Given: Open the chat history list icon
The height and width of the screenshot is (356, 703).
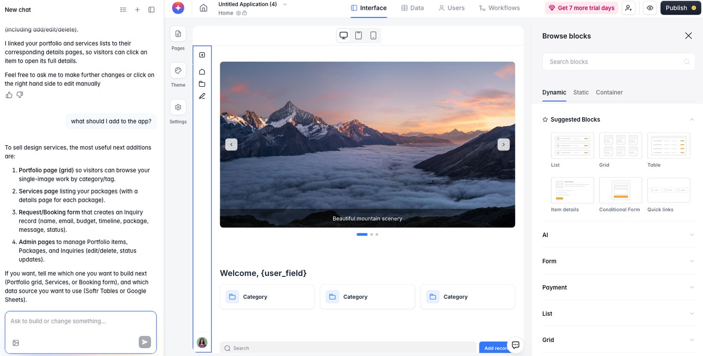Looking at the screenshot, I should [123, 9].
